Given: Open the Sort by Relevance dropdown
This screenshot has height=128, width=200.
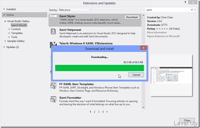Looking at the screenshot, I should coord(75,10).
